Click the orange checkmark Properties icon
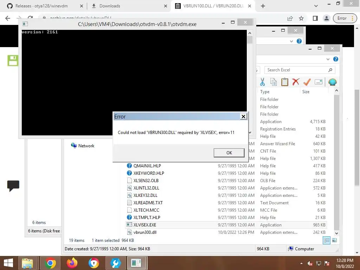The width and height of the screenshot is (360, 270). (x=307, y=82)
